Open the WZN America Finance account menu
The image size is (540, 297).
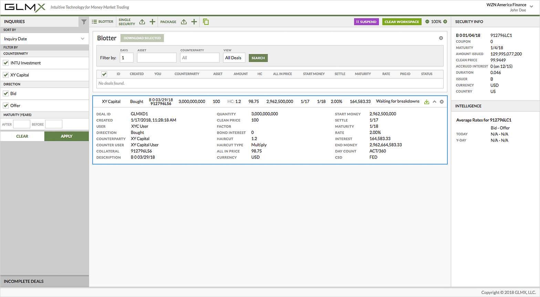click(531, 6)
